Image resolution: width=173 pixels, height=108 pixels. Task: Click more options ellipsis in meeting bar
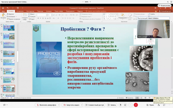click(x=130, y=105)
